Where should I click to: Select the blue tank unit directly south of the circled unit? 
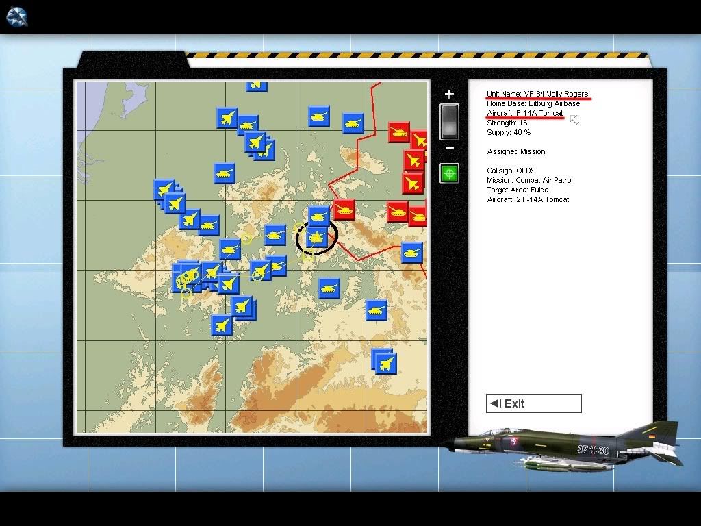[329, 288]
